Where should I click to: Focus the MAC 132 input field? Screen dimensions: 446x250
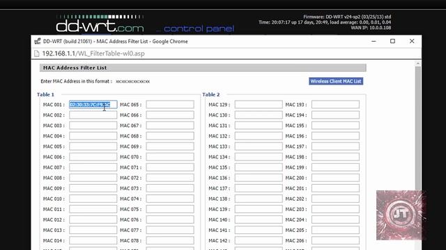tap(259, 136)
